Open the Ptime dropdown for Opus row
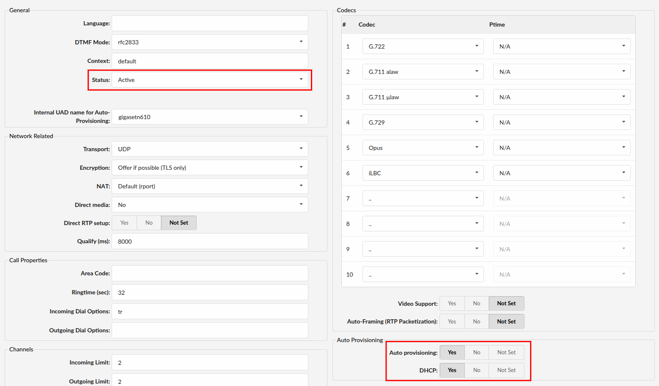Screen dimensions: 659x386 click(x=561, y=148)
